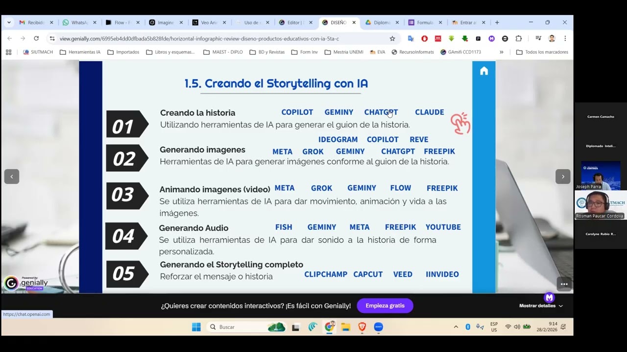Close the DISEÑO tab
Image resolution: width=627 pixels, height=352 pixels.
354,22
